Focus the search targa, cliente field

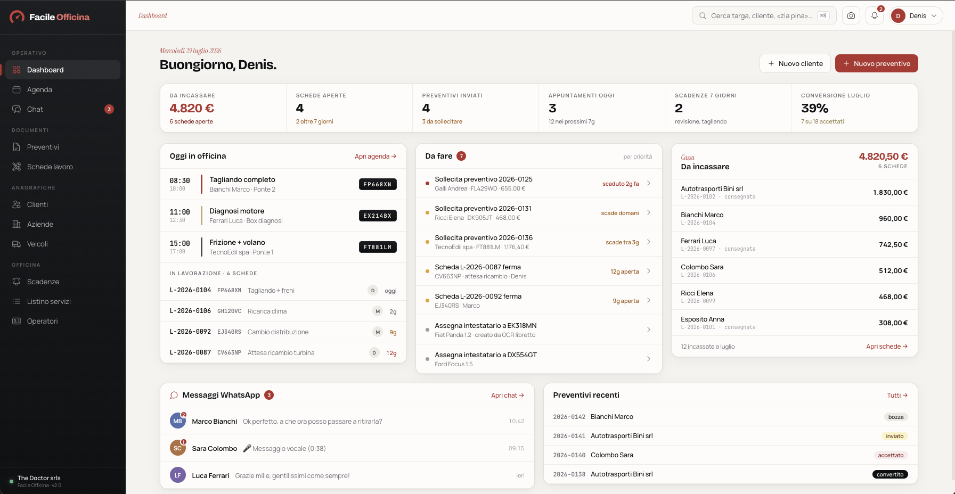764,15
